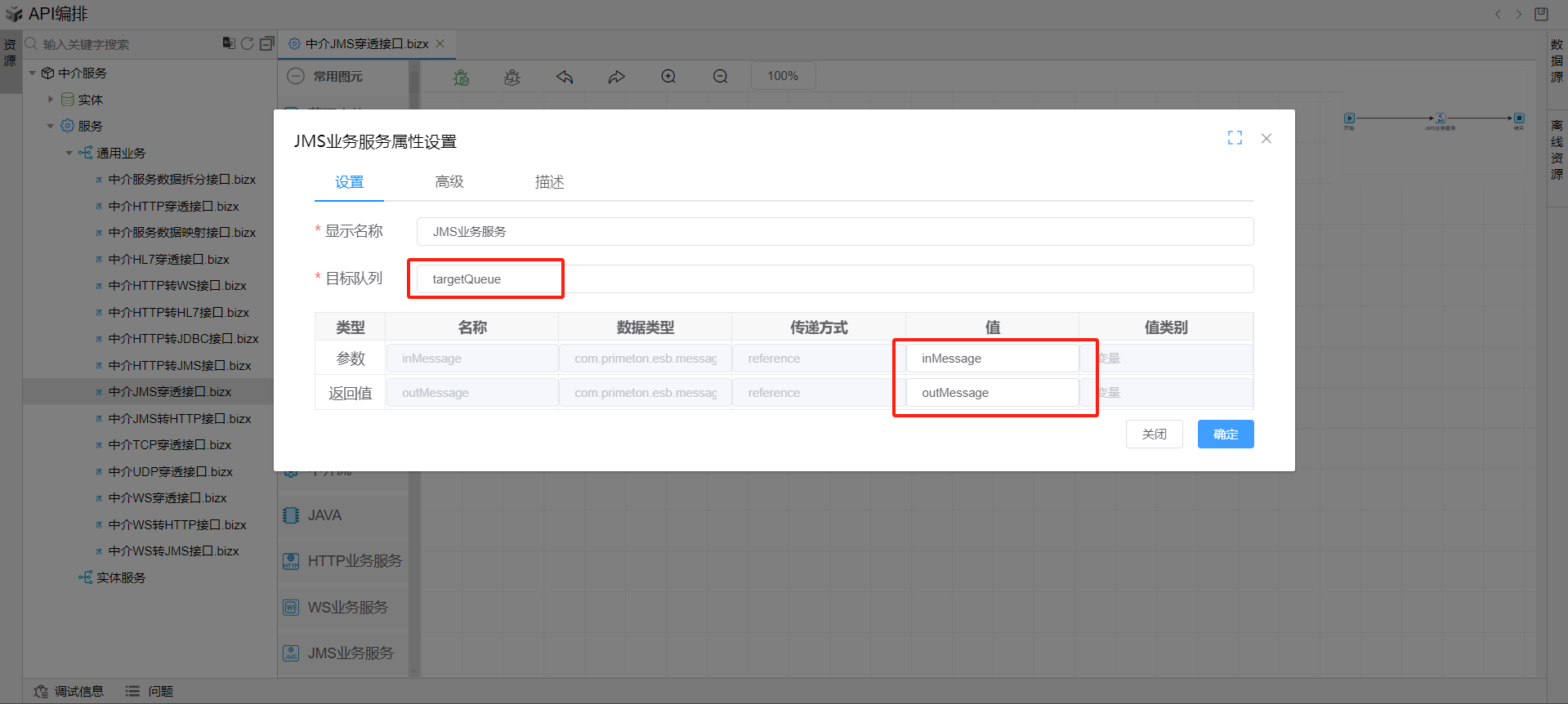Open 中介HTTP转JMS接口.bizx in tree
Viewport: 1568px width, 704px height.
(179, 366)
